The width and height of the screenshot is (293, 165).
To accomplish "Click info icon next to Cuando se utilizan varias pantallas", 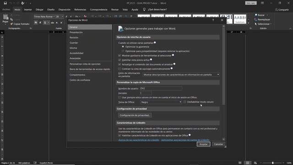I will pos(155,43).
